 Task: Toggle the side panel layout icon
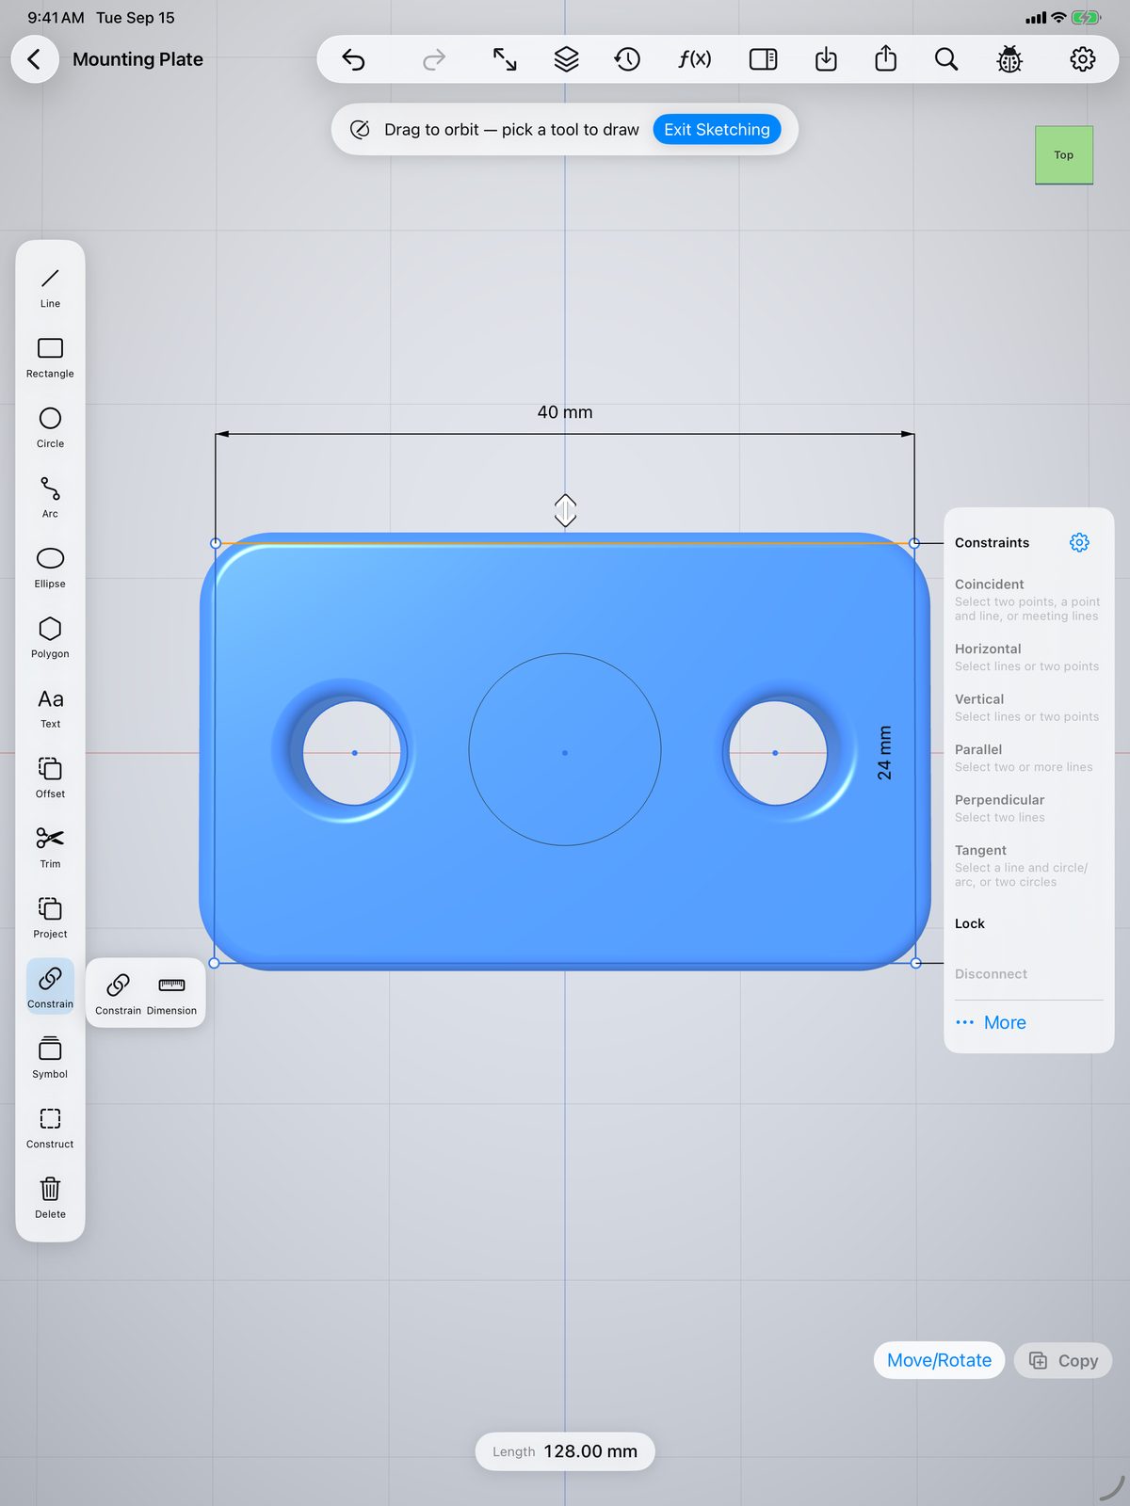(x=763, y=59)
